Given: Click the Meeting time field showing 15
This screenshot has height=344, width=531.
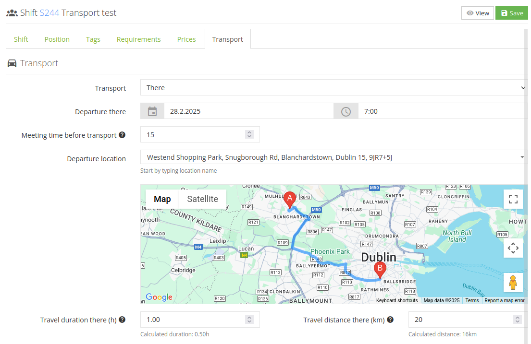Looking at the screenshot, I should pyautogui.click(x=200, y=135).
